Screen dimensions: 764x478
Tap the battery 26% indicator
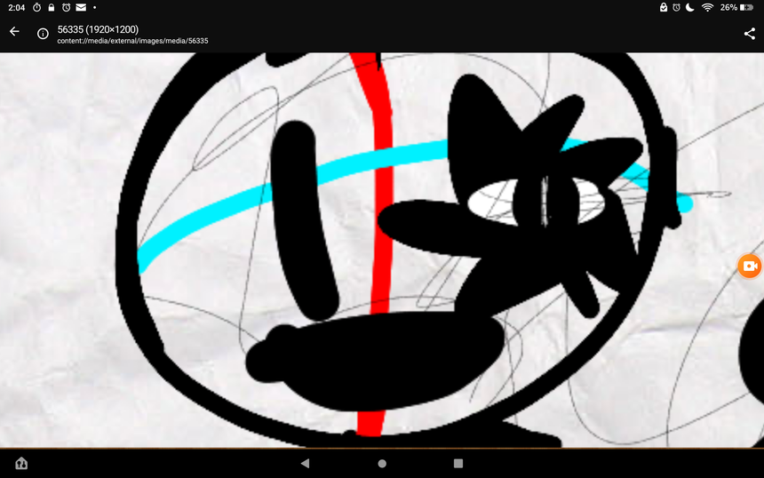[736, 7]
